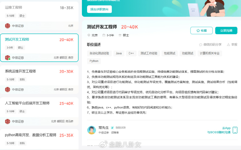The width and height of the screenshot is (241, 150).
Task: Open the 人工智能平台后端开发工程师 job card
Action: click(x=39, y=111)
